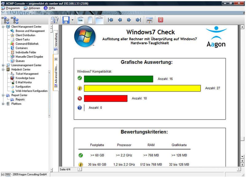Click the blue question icon beside Anzahl: 0
Viewport: 246px width, 178px height.
click(80, 108)
